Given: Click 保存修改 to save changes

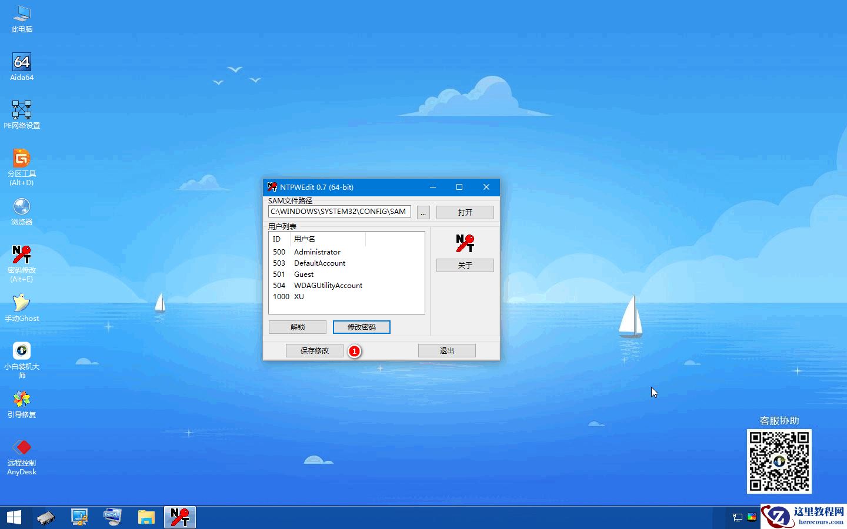Looking at the screenshot, I should point(314,350).
